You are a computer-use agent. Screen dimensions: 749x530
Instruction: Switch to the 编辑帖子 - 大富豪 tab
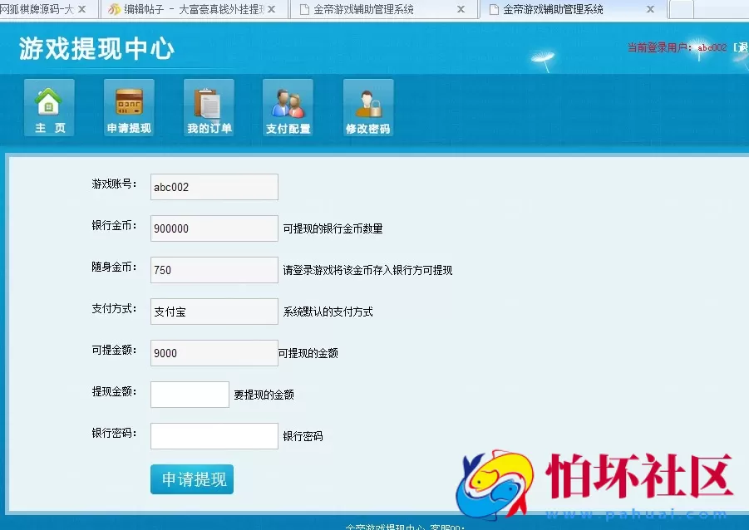[x=183, y=11]
